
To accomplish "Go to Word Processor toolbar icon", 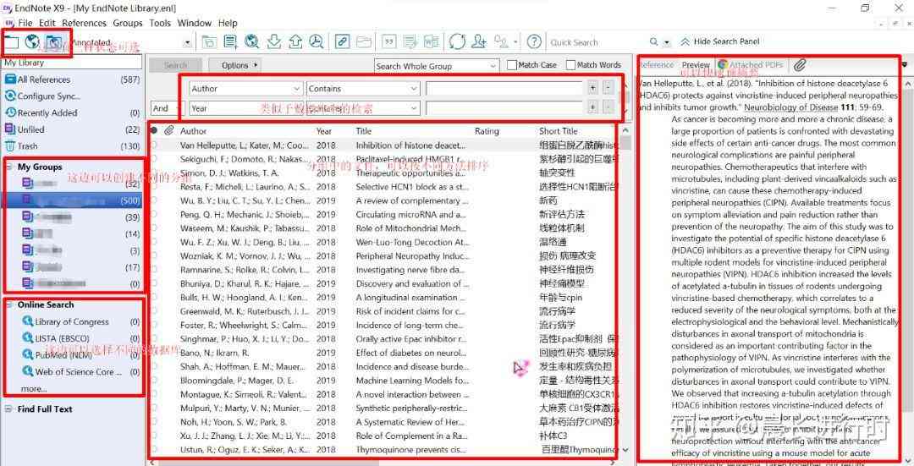I will pyautogui.click(x=432, y=41).
